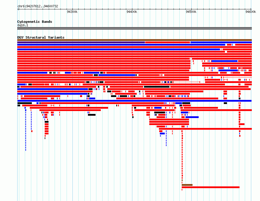The image size is (260, 201).
Task: Select the full-width brown variant under DGV title
Action: [134, 40]
